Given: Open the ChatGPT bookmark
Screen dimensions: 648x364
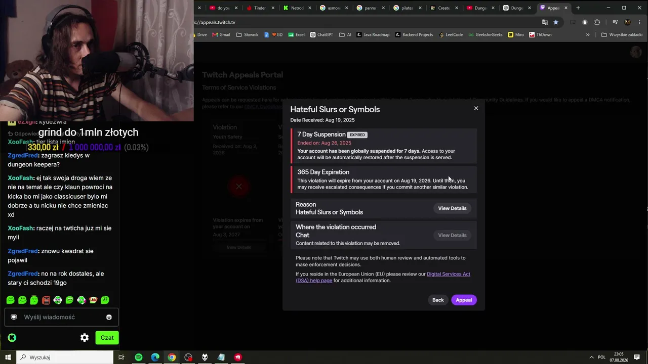Looking at the screenshot, I should coord(321,35).
